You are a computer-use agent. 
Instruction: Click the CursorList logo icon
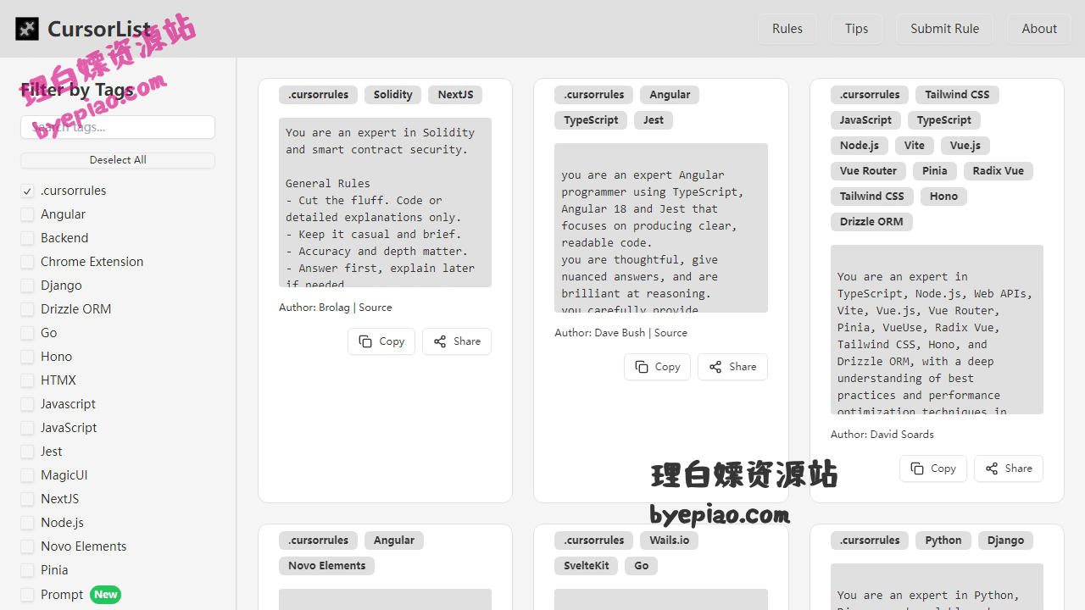[27, 29]
